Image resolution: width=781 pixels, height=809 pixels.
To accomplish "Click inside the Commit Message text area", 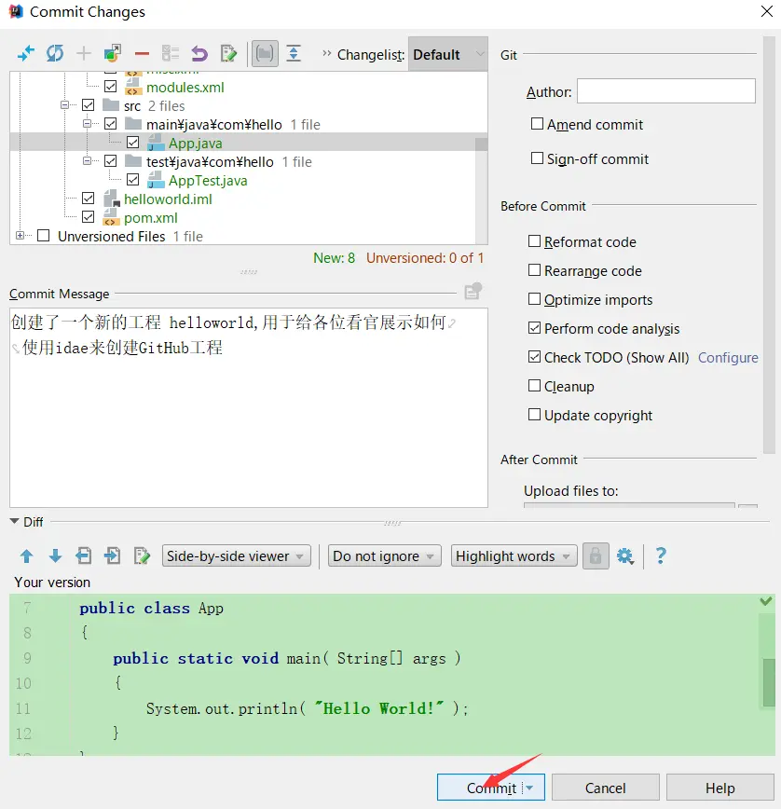I will [249, 407].
